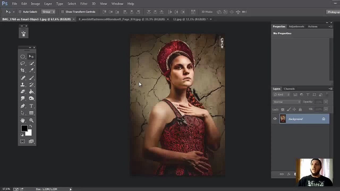Select the Pen tool
340x191 pixels.
coord(23,106)
